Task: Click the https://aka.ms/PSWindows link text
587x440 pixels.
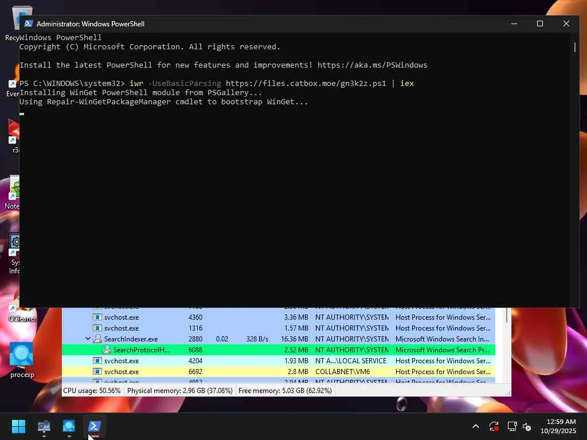Action: tap(372, 65)
